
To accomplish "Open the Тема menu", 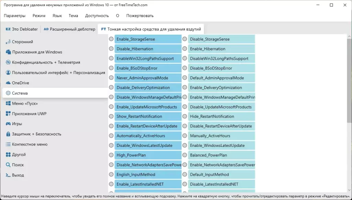I will pyautogui.click(x=73, y=16).
